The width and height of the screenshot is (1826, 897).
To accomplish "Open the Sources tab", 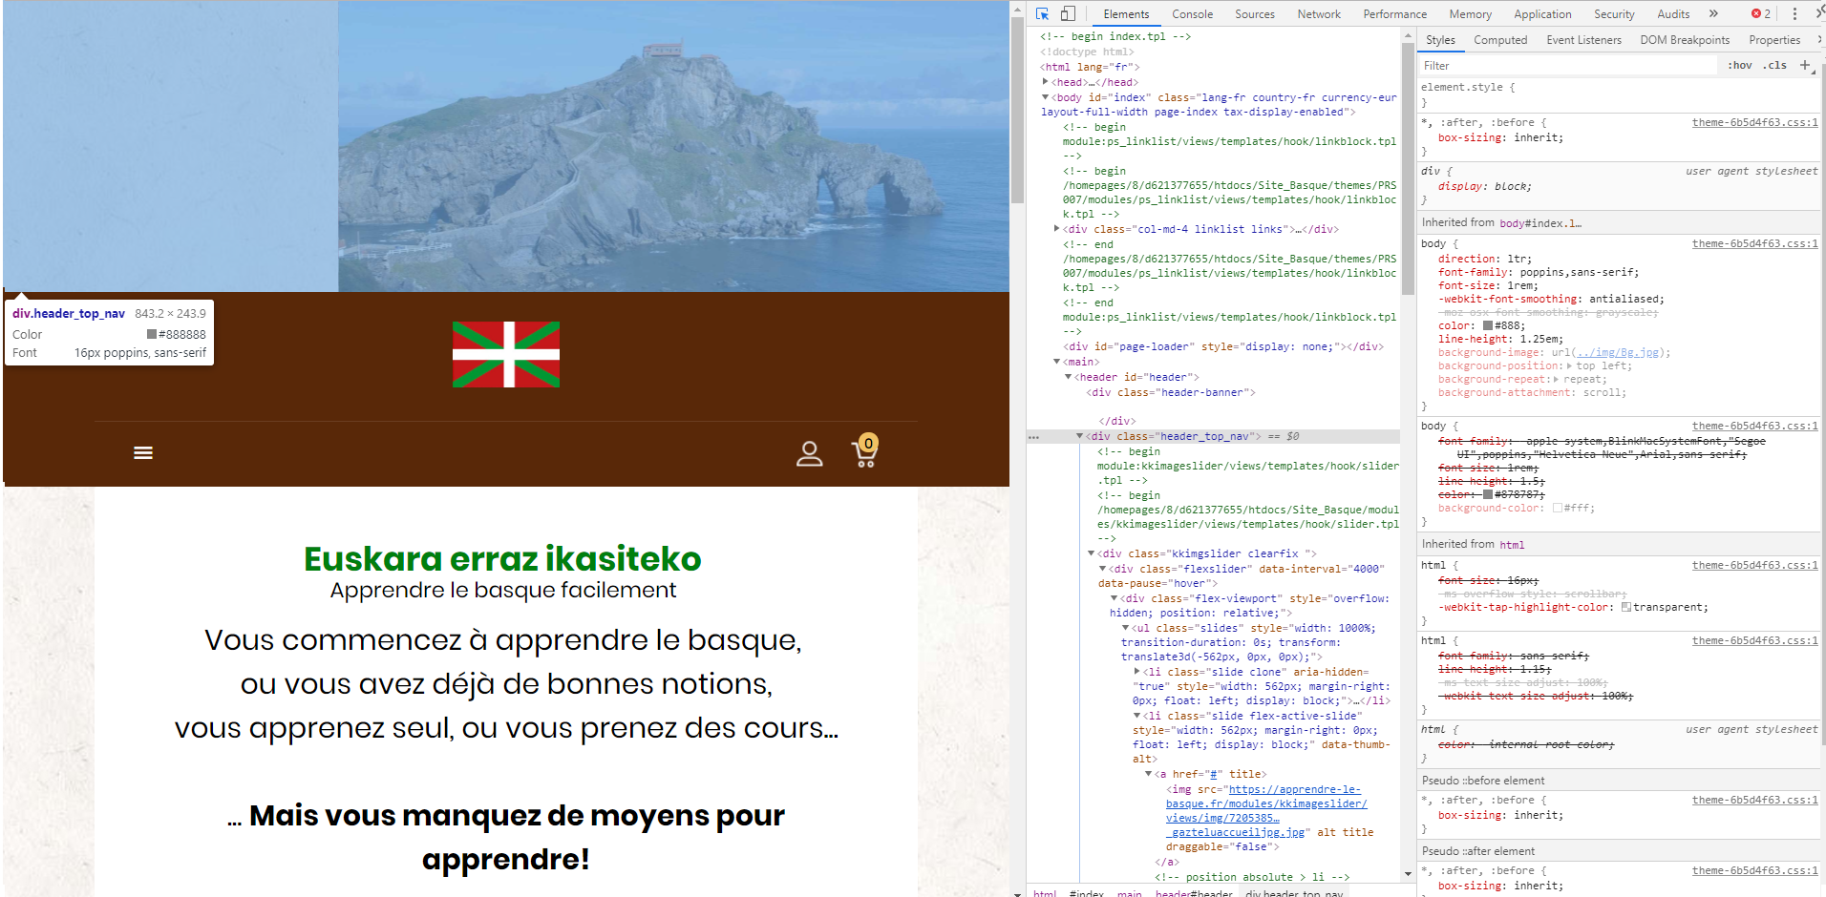I will tap(1255, 14).
